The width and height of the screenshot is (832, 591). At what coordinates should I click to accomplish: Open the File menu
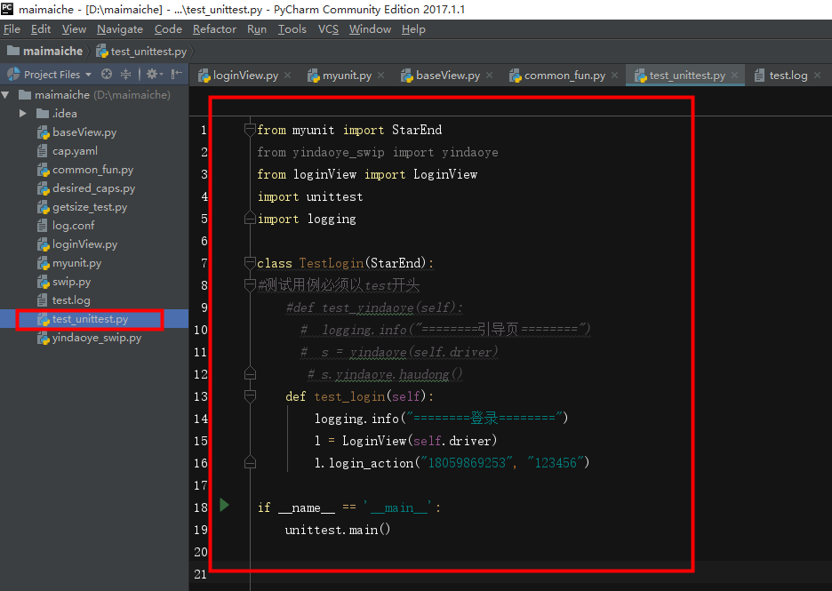click(x=12, y=29)
